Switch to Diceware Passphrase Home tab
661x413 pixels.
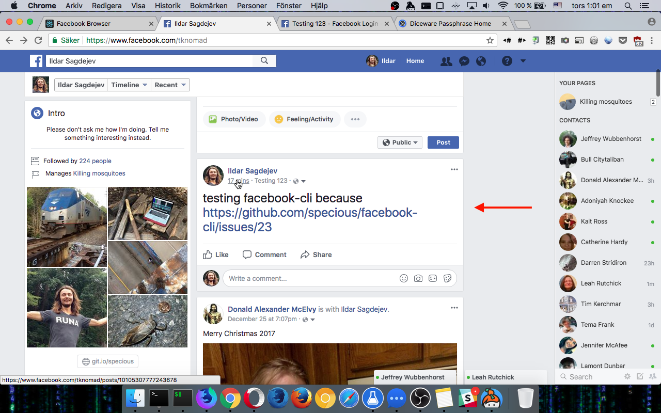453,24
